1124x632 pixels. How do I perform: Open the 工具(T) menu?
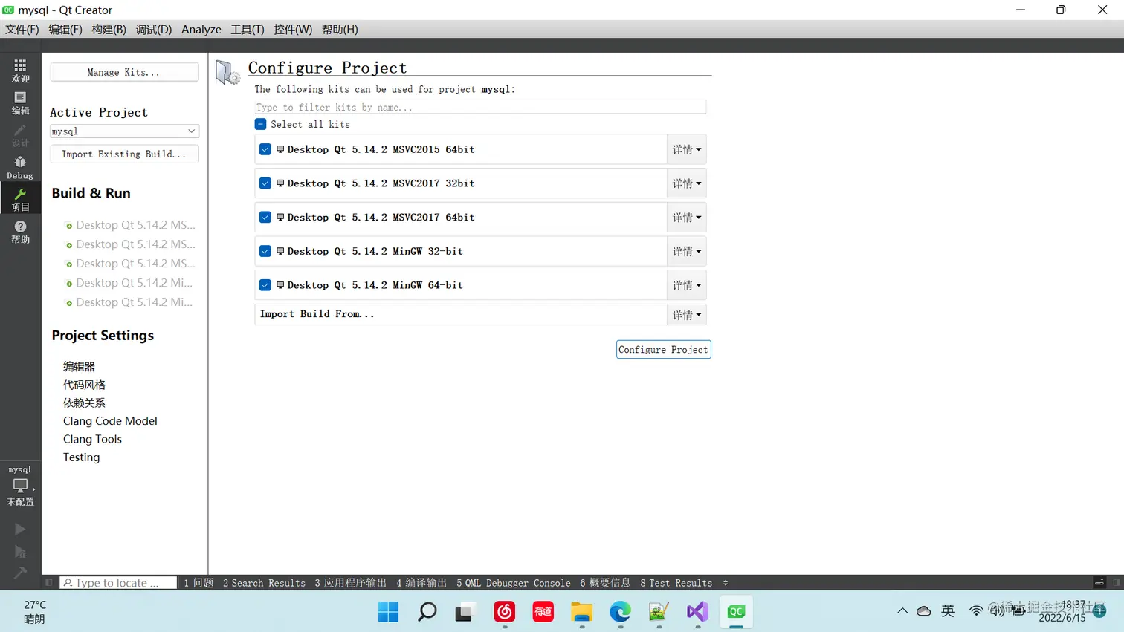click(x=248, y=30)
